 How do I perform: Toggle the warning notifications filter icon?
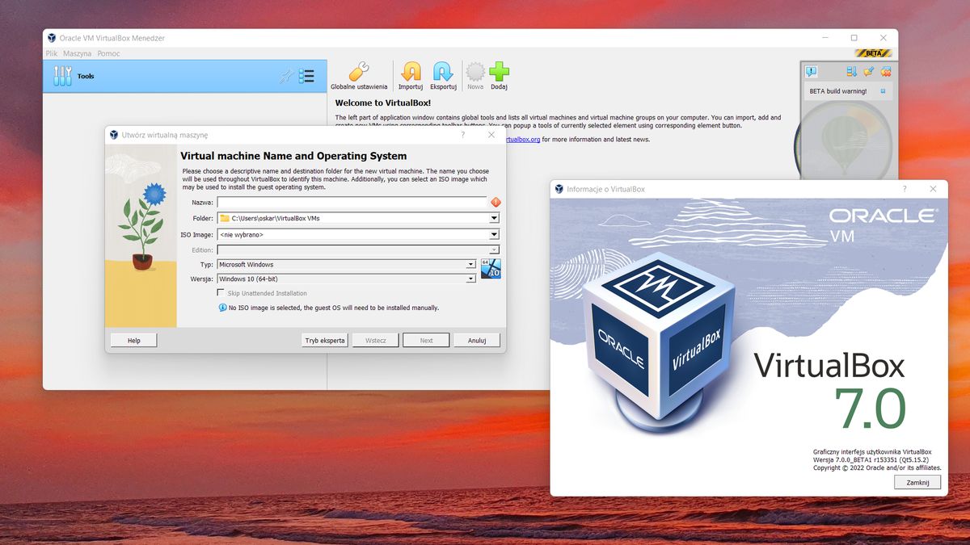[812, 71]
